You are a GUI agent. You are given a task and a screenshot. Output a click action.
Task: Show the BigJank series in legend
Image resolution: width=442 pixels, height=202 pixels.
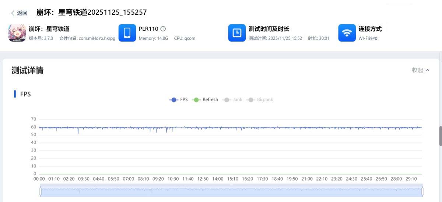tap(261, 100)
